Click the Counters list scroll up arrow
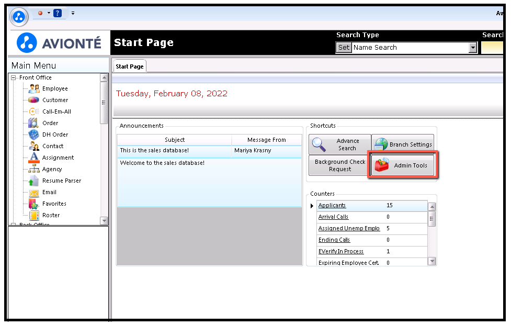This screenshot has width=511, height=325. [432, 207]
